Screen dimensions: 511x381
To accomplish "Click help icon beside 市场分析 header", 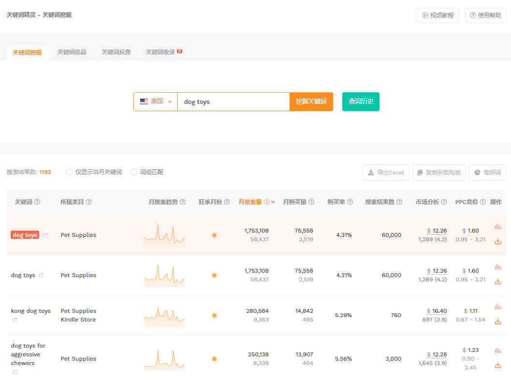I will click(x=444, y=202).
